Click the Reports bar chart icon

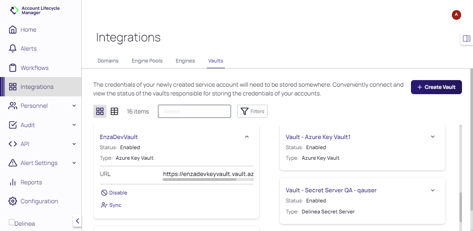click(x=13, y=182)
